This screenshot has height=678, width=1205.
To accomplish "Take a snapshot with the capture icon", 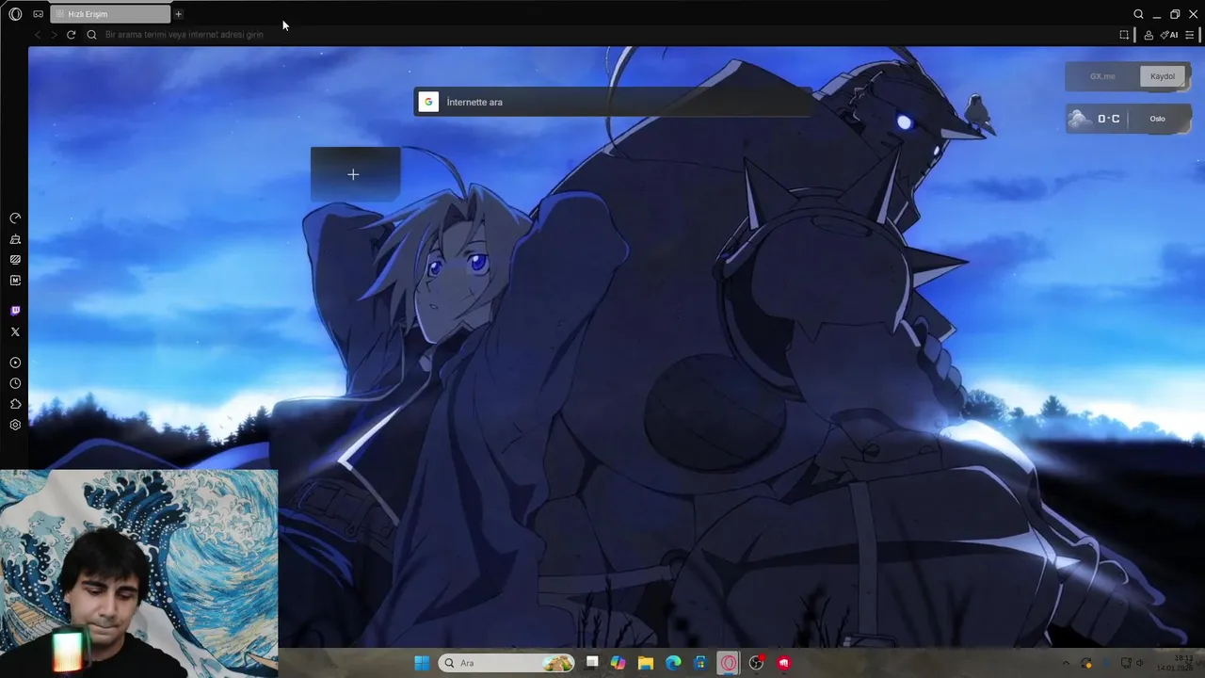I will click(x=1124, y=35).
